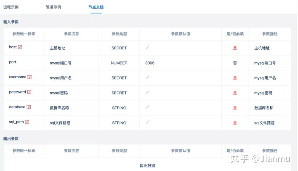Click the red check icon beside username
This screenshot has width=298, height=171.
[x=30, y=77]
